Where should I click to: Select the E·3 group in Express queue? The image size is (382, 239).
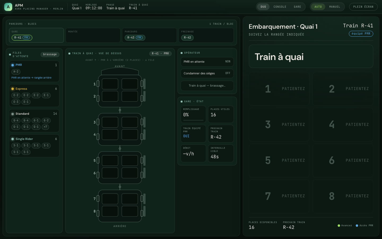coord(16,102)
